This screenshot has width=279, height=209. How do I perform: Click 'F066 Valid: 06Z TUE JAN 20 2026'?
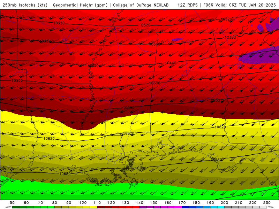point(240,5)
